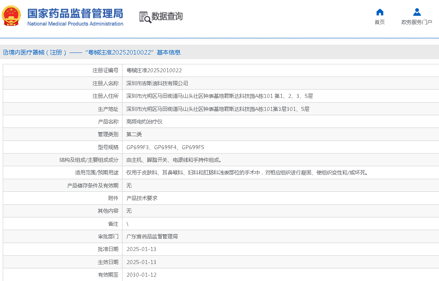Click the model spec GP699F3、GP699F4、GP699F5

[165, 147]
